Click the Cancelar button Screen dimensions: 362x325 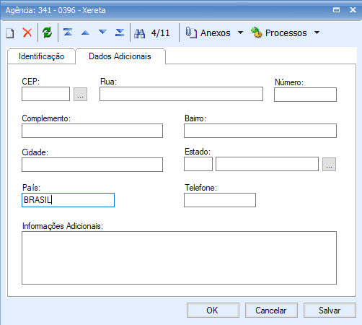click(271, 311)
